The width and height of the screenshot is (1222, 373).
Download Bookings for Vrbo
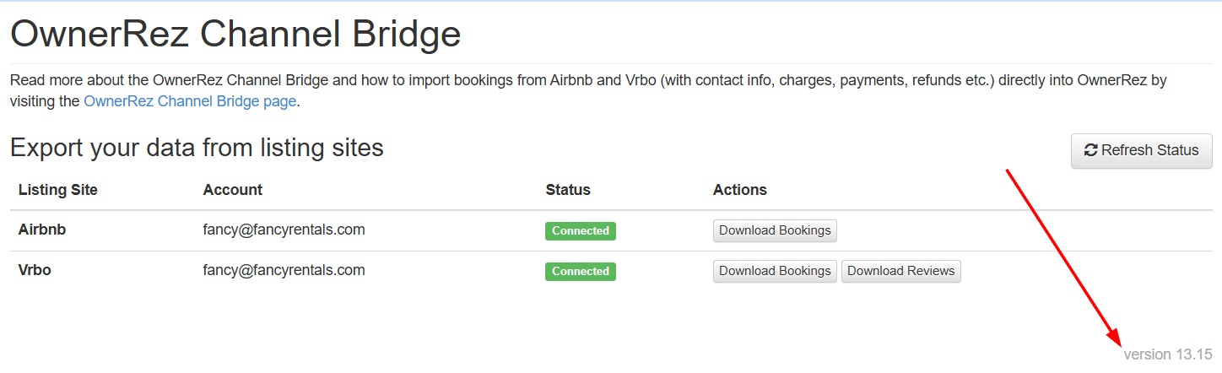click(x=775, y=271)
